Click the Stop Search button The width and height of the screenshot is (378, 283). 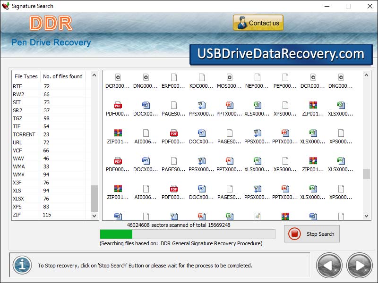(x=312, y=233)
